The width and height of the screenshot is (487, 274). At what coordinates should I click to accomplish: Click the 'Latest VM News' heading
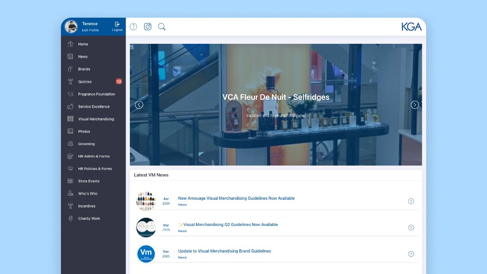pyautogui.click(x=151, y=175)
